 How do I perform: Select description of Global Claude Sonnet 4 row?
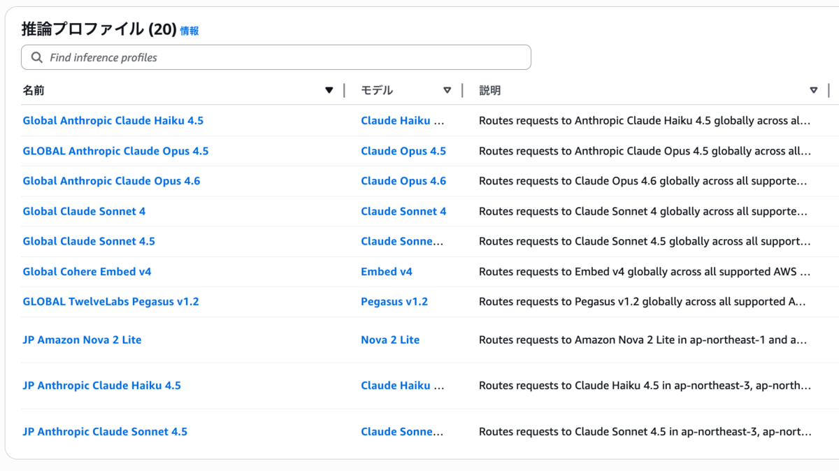[x=645, y=211]
